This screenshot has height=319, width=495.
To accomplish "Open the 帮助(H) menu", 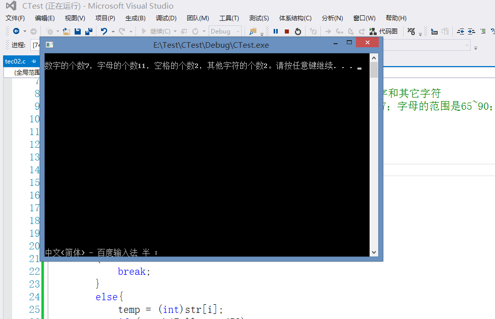I will click(396, 18).
